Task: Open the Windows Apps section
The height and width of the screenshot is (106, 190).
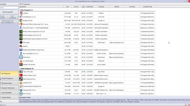Action: click(9, 83)
